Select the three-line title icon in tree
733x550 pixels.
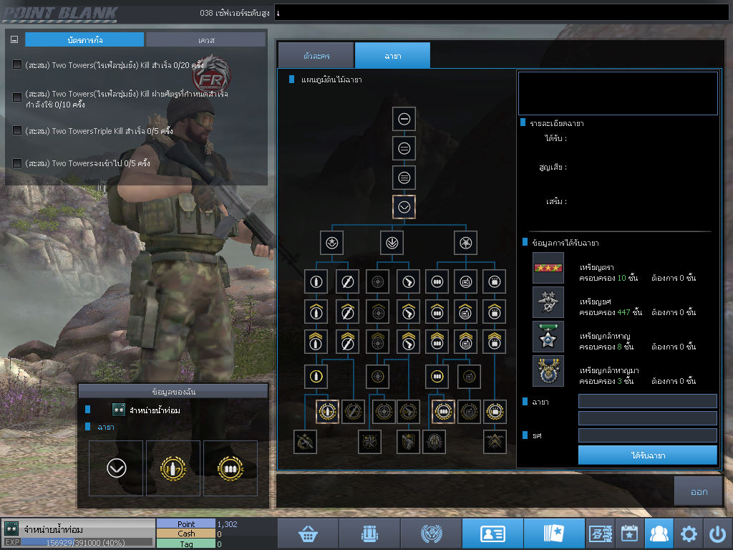click(404, 178)
